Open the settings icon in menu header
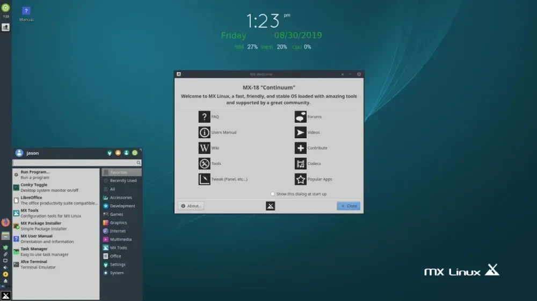Viewport: 537px width, 301px height. pos(110,153)
